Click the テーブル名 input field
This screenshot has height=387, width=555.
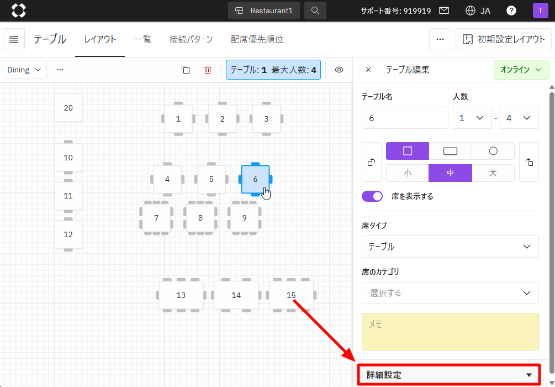tap(405, 118)
